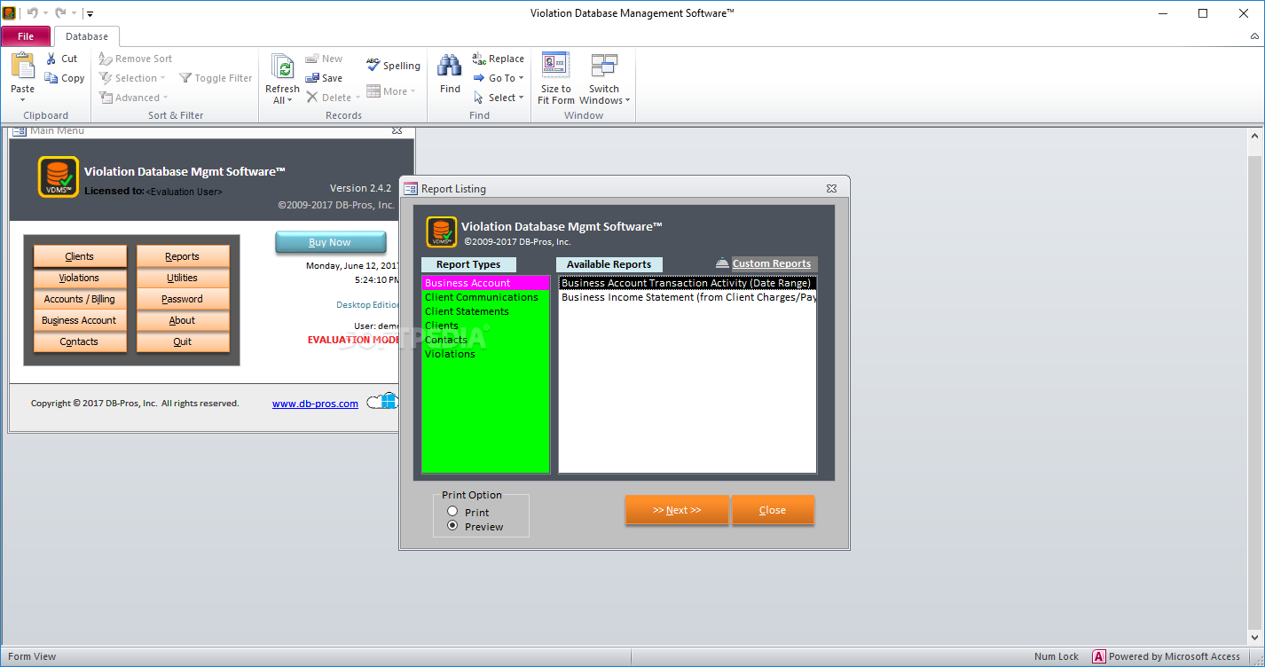Click the Cut scissors icon
The image size is (1265, 667).
pyautogui.click(x=51, y=59)
